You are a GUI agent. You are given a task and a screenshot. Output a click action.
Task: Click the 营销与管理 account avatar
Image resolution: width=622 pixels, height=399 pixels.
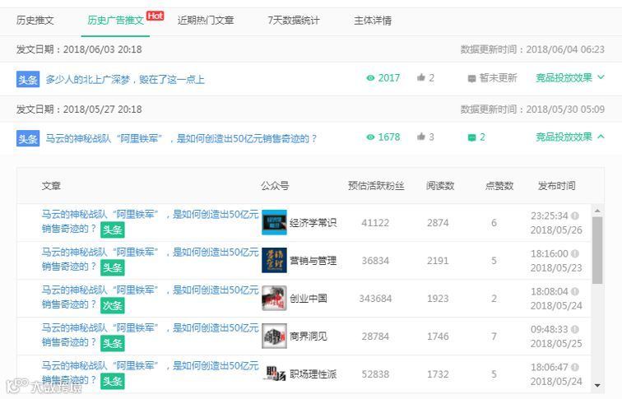click(274, 260)
